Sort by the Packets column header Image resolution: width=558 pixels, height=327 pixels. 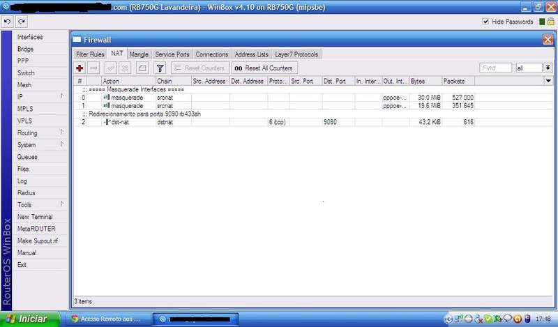[458, 81]
